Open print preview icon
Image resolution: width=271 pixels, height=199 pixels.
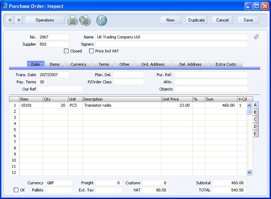(85, 21)
